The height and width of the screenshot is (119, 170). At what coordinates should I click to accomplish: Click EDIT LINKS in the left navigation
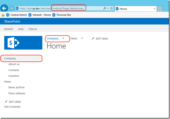point(15,102)
